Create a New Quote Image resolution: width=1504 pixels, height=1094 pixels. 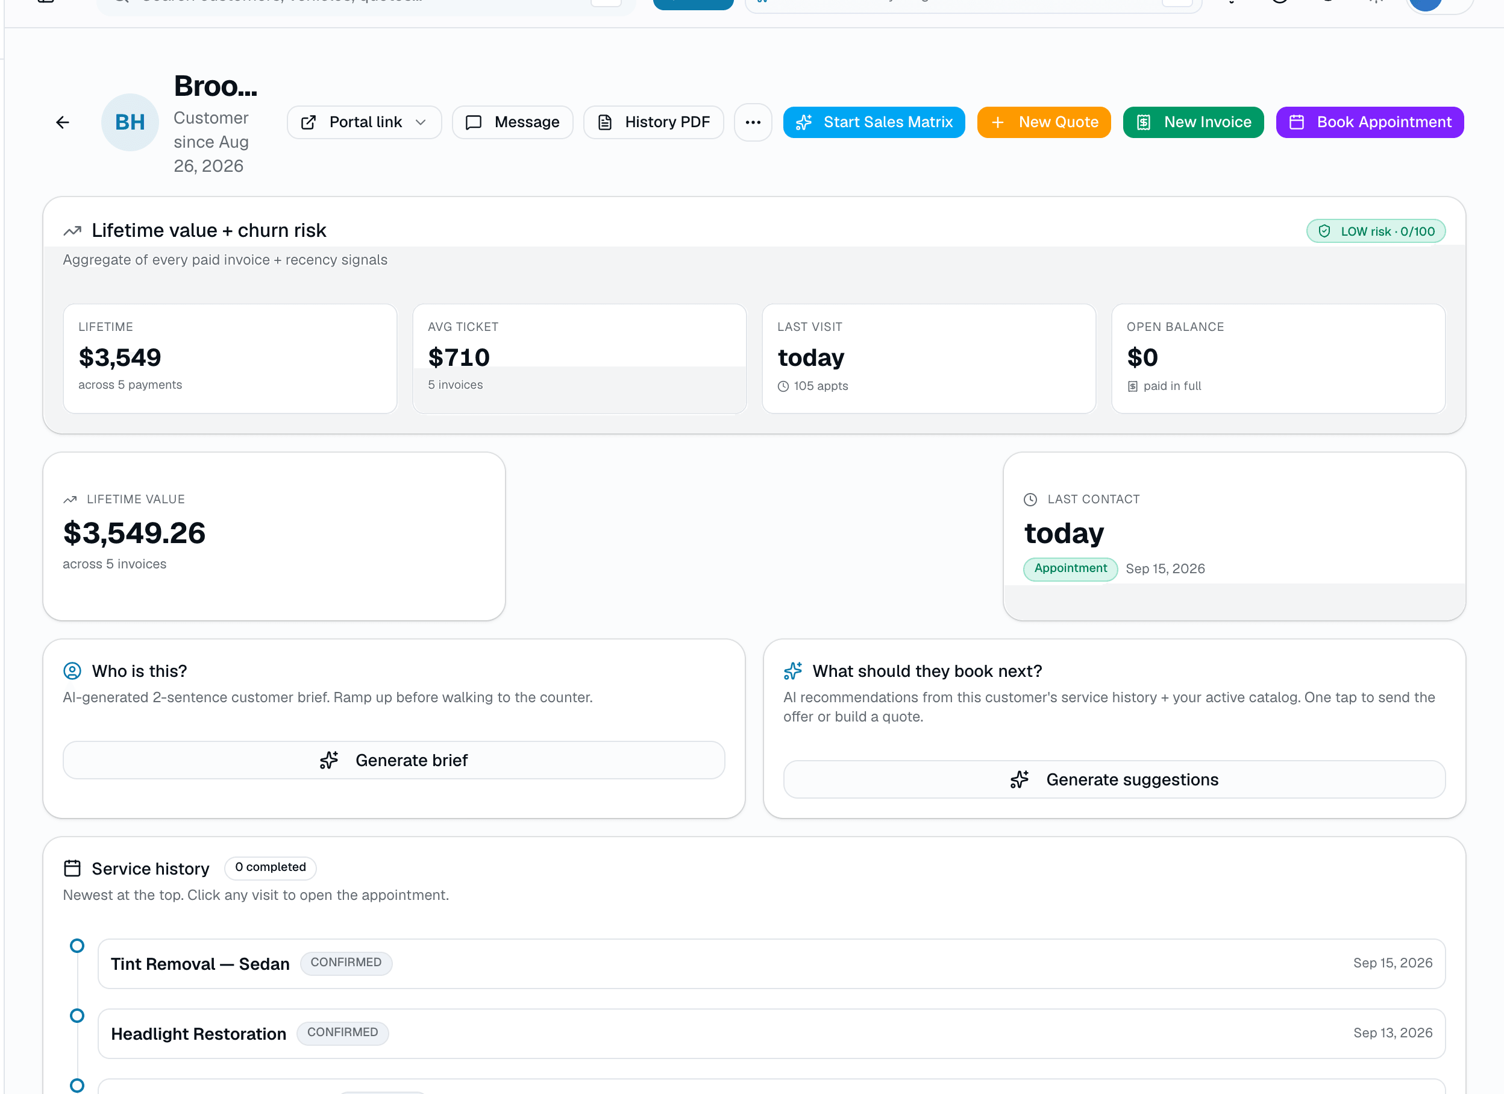(x=1044, y=122)
